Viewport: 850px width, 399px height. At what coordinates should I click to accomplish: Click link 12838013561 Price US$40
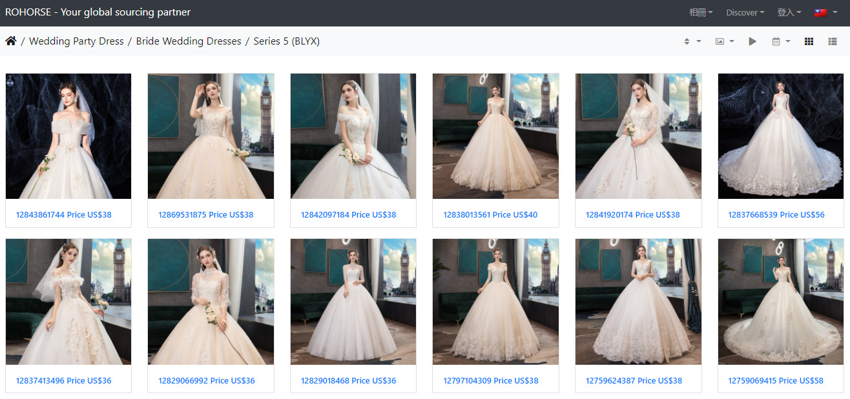click(490, 214)
